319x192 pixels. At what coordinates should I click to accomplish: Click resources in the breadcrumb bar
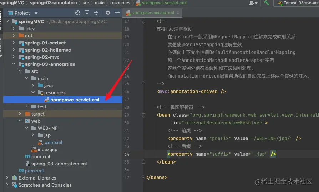click(x=120, y=3)
